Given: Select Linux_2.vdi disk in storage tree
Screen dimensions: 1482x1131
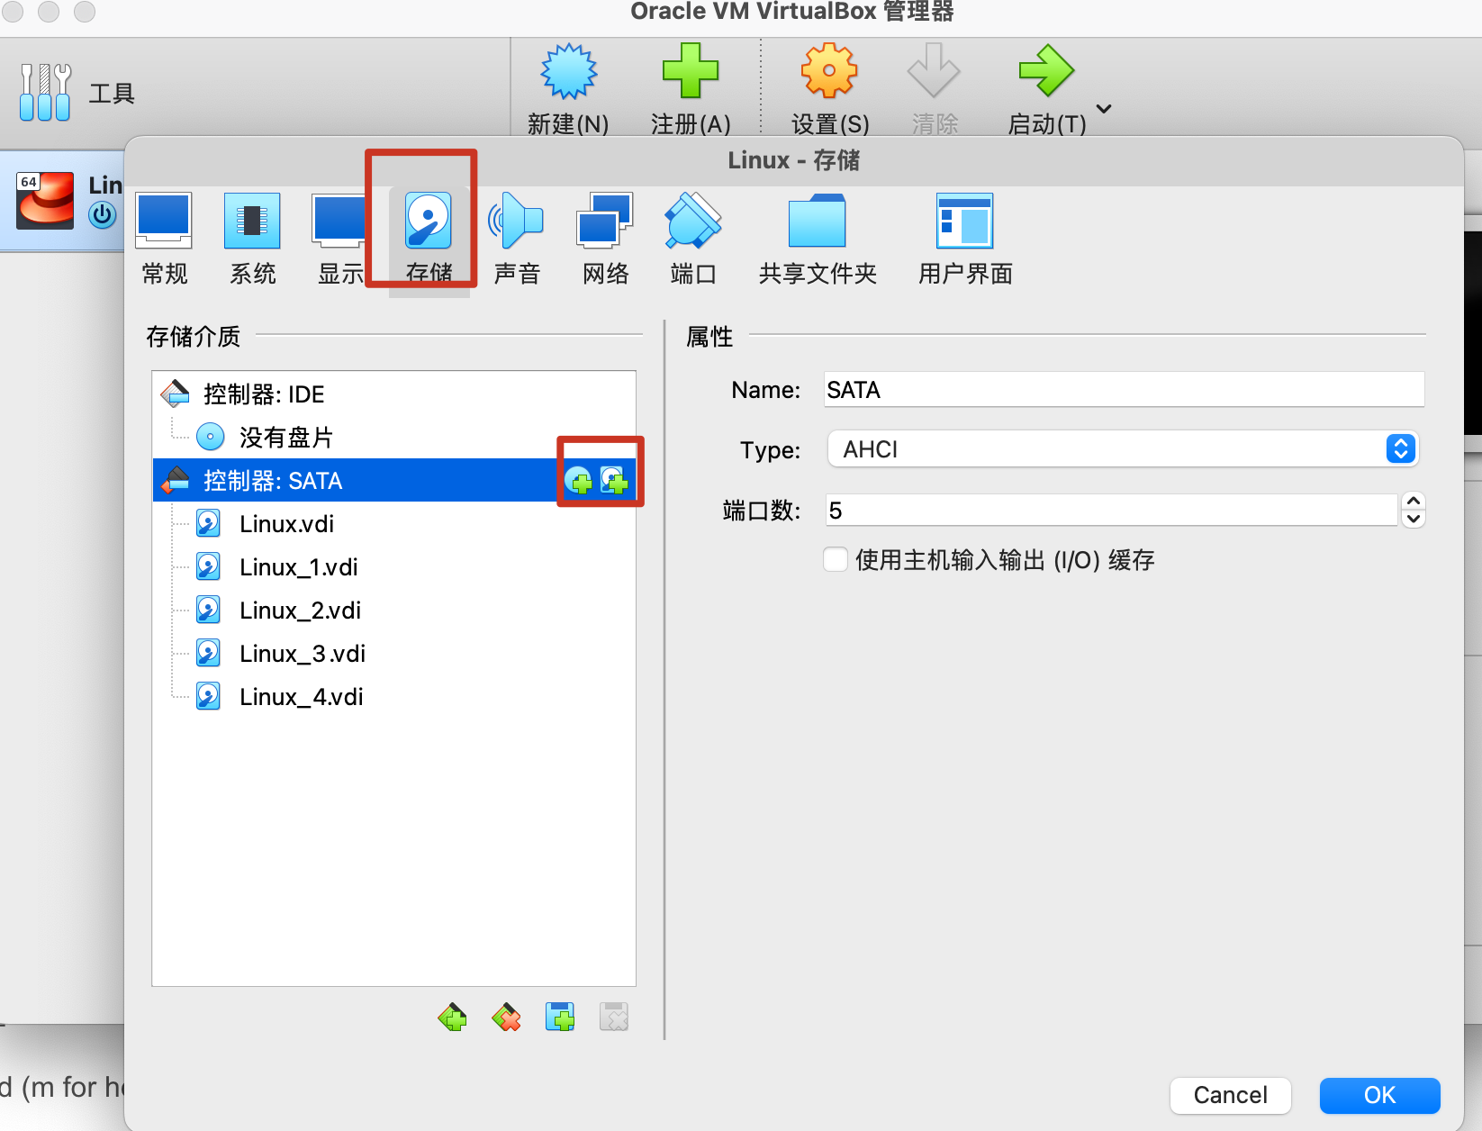Looking at the screenshot, I should tap(394, 610).
